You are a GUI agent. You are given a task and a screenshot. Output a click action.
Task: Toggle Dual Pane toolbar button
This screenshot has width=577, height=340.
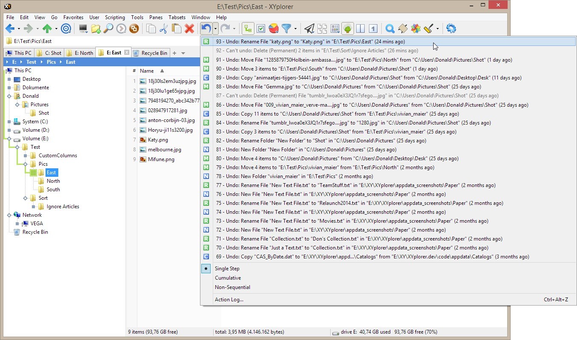[360, 28]
